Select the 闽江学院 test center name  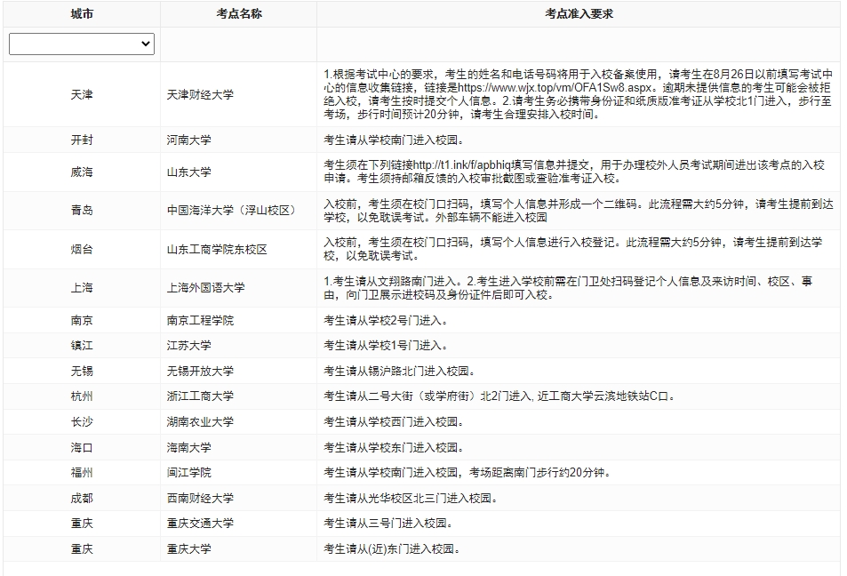point(189,472)
